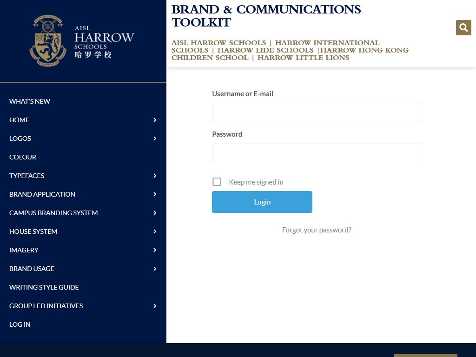Expand the LOGOS submenu chevron

[155, 139]
